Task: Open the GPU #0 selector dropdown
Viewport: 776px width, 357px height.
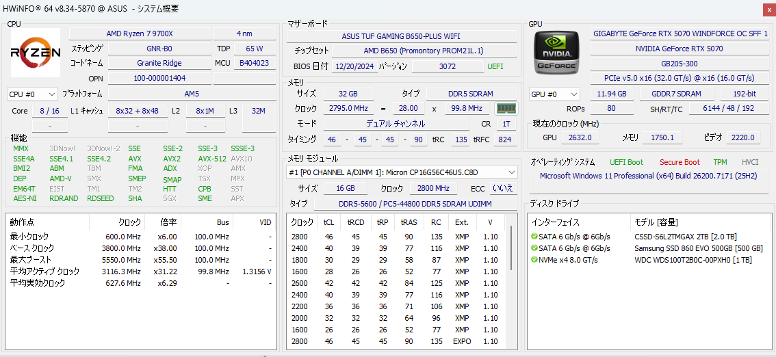Action: click(554, 94)
